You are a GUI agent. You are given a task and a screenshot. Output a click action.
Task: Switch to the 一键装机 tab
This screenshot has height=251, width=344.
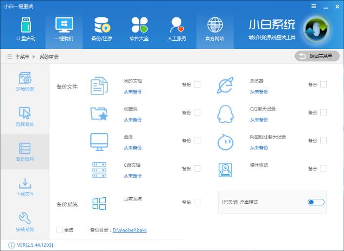64,29
